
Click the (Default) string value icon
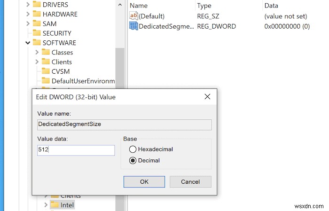[133, 16]
